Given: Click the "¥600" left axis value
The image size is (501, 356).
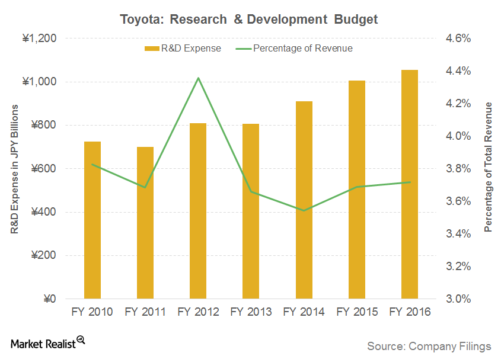Looking at the screenshot, I should (43, 169).
